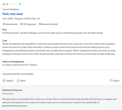Click the Advice to Management heading
The width and height of the screenshot is (122, 110).
coord(13,62)
